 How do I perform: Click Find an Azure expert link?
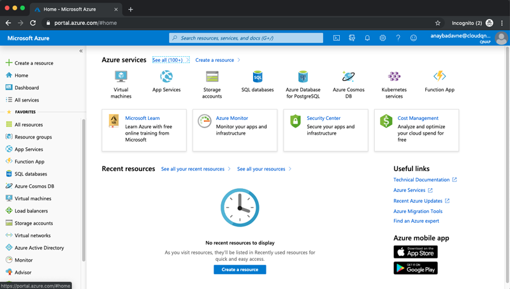tap(416, 221)
